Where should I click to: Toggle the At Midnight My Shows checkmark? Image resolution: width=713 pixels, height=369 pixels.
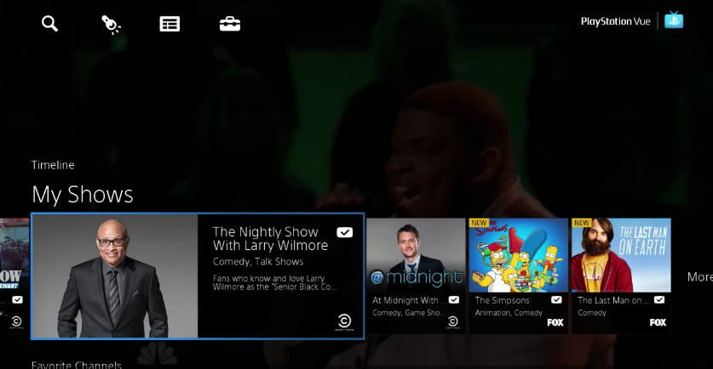click(x=454, y=300)
